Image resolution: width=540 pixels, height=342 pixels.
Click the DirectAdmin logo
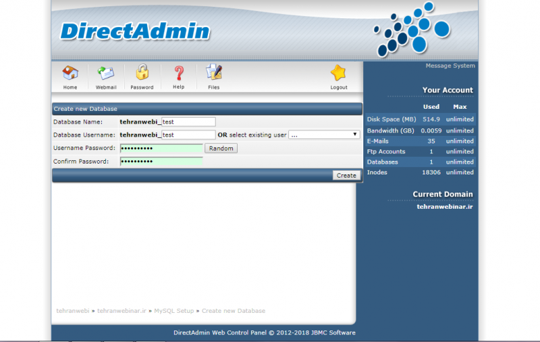pyautogui.click(x=135, y=32)
